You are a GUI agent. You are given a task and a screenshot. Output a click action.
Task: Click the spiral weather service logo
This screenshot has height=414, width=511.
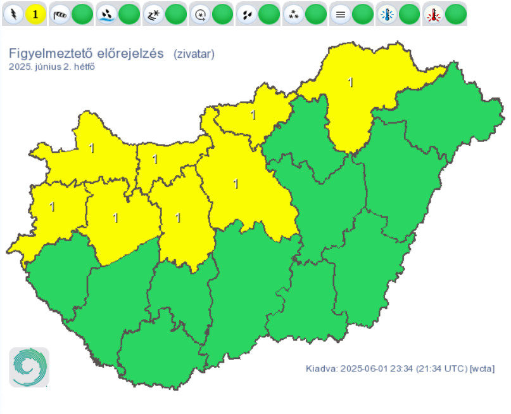pyautogui.click(x=28, y=367)
